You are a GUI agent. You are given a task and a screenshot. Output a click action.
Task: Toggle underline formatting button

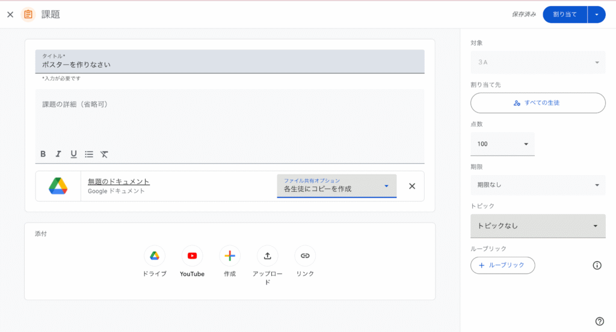coord(73,154)
